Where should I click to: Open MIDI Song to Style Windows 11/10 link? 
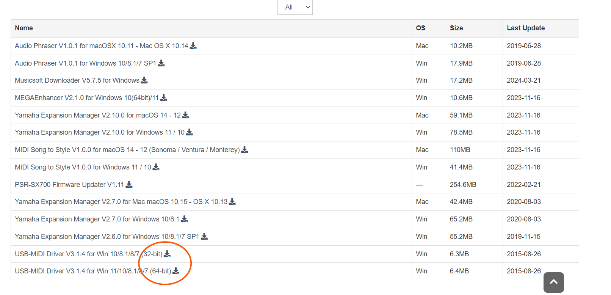coord(83,167)
